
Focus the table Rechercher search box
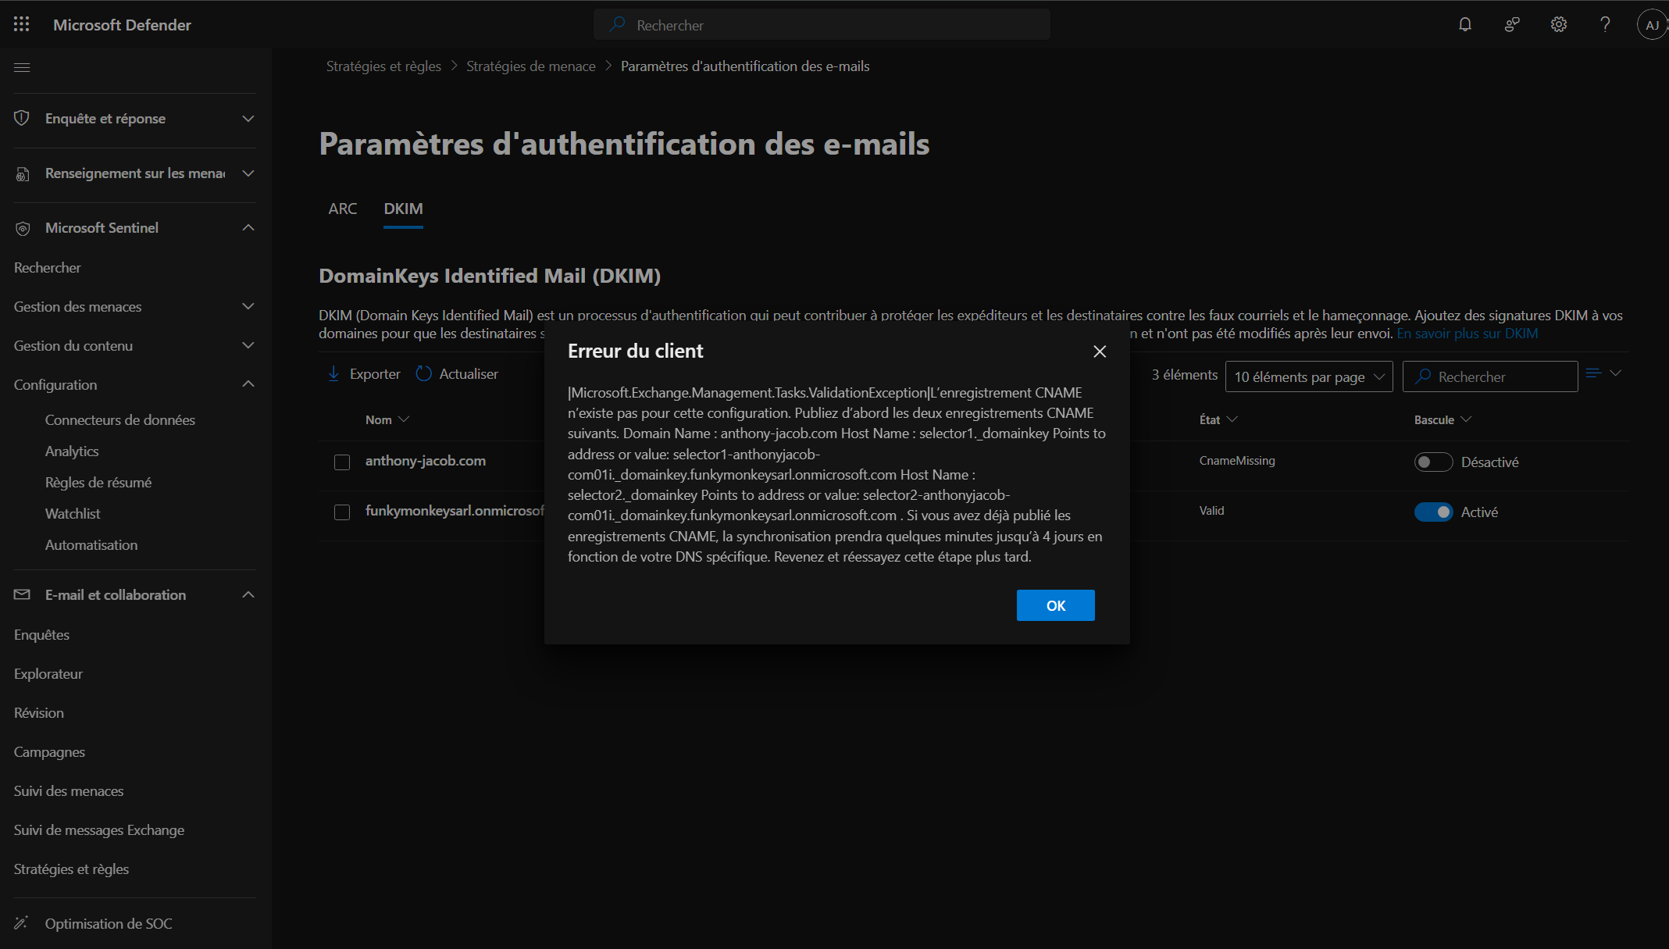(1490, 376)
